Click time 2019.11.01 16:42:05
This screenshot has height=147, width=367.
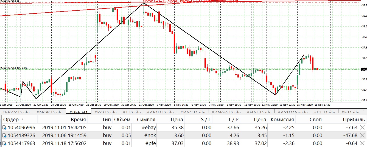pyautogui.click(x=65, y=127)
